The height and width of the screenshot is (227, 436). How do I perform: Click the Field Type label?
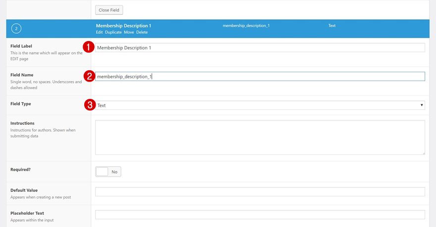coord(21,104)
